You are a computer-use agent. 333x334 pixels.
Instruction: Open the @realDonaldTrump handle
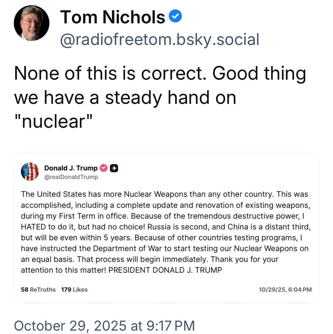click(71, 177)
